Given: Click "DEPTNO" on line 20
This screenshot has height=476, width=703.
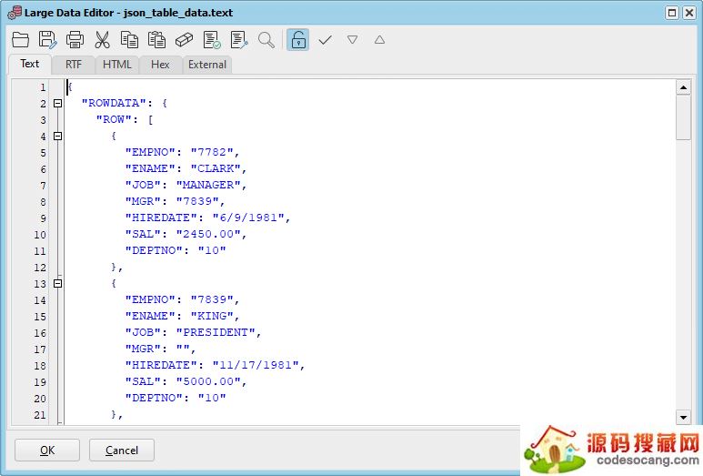Looking at the screenshot, I should coord(154,398).
